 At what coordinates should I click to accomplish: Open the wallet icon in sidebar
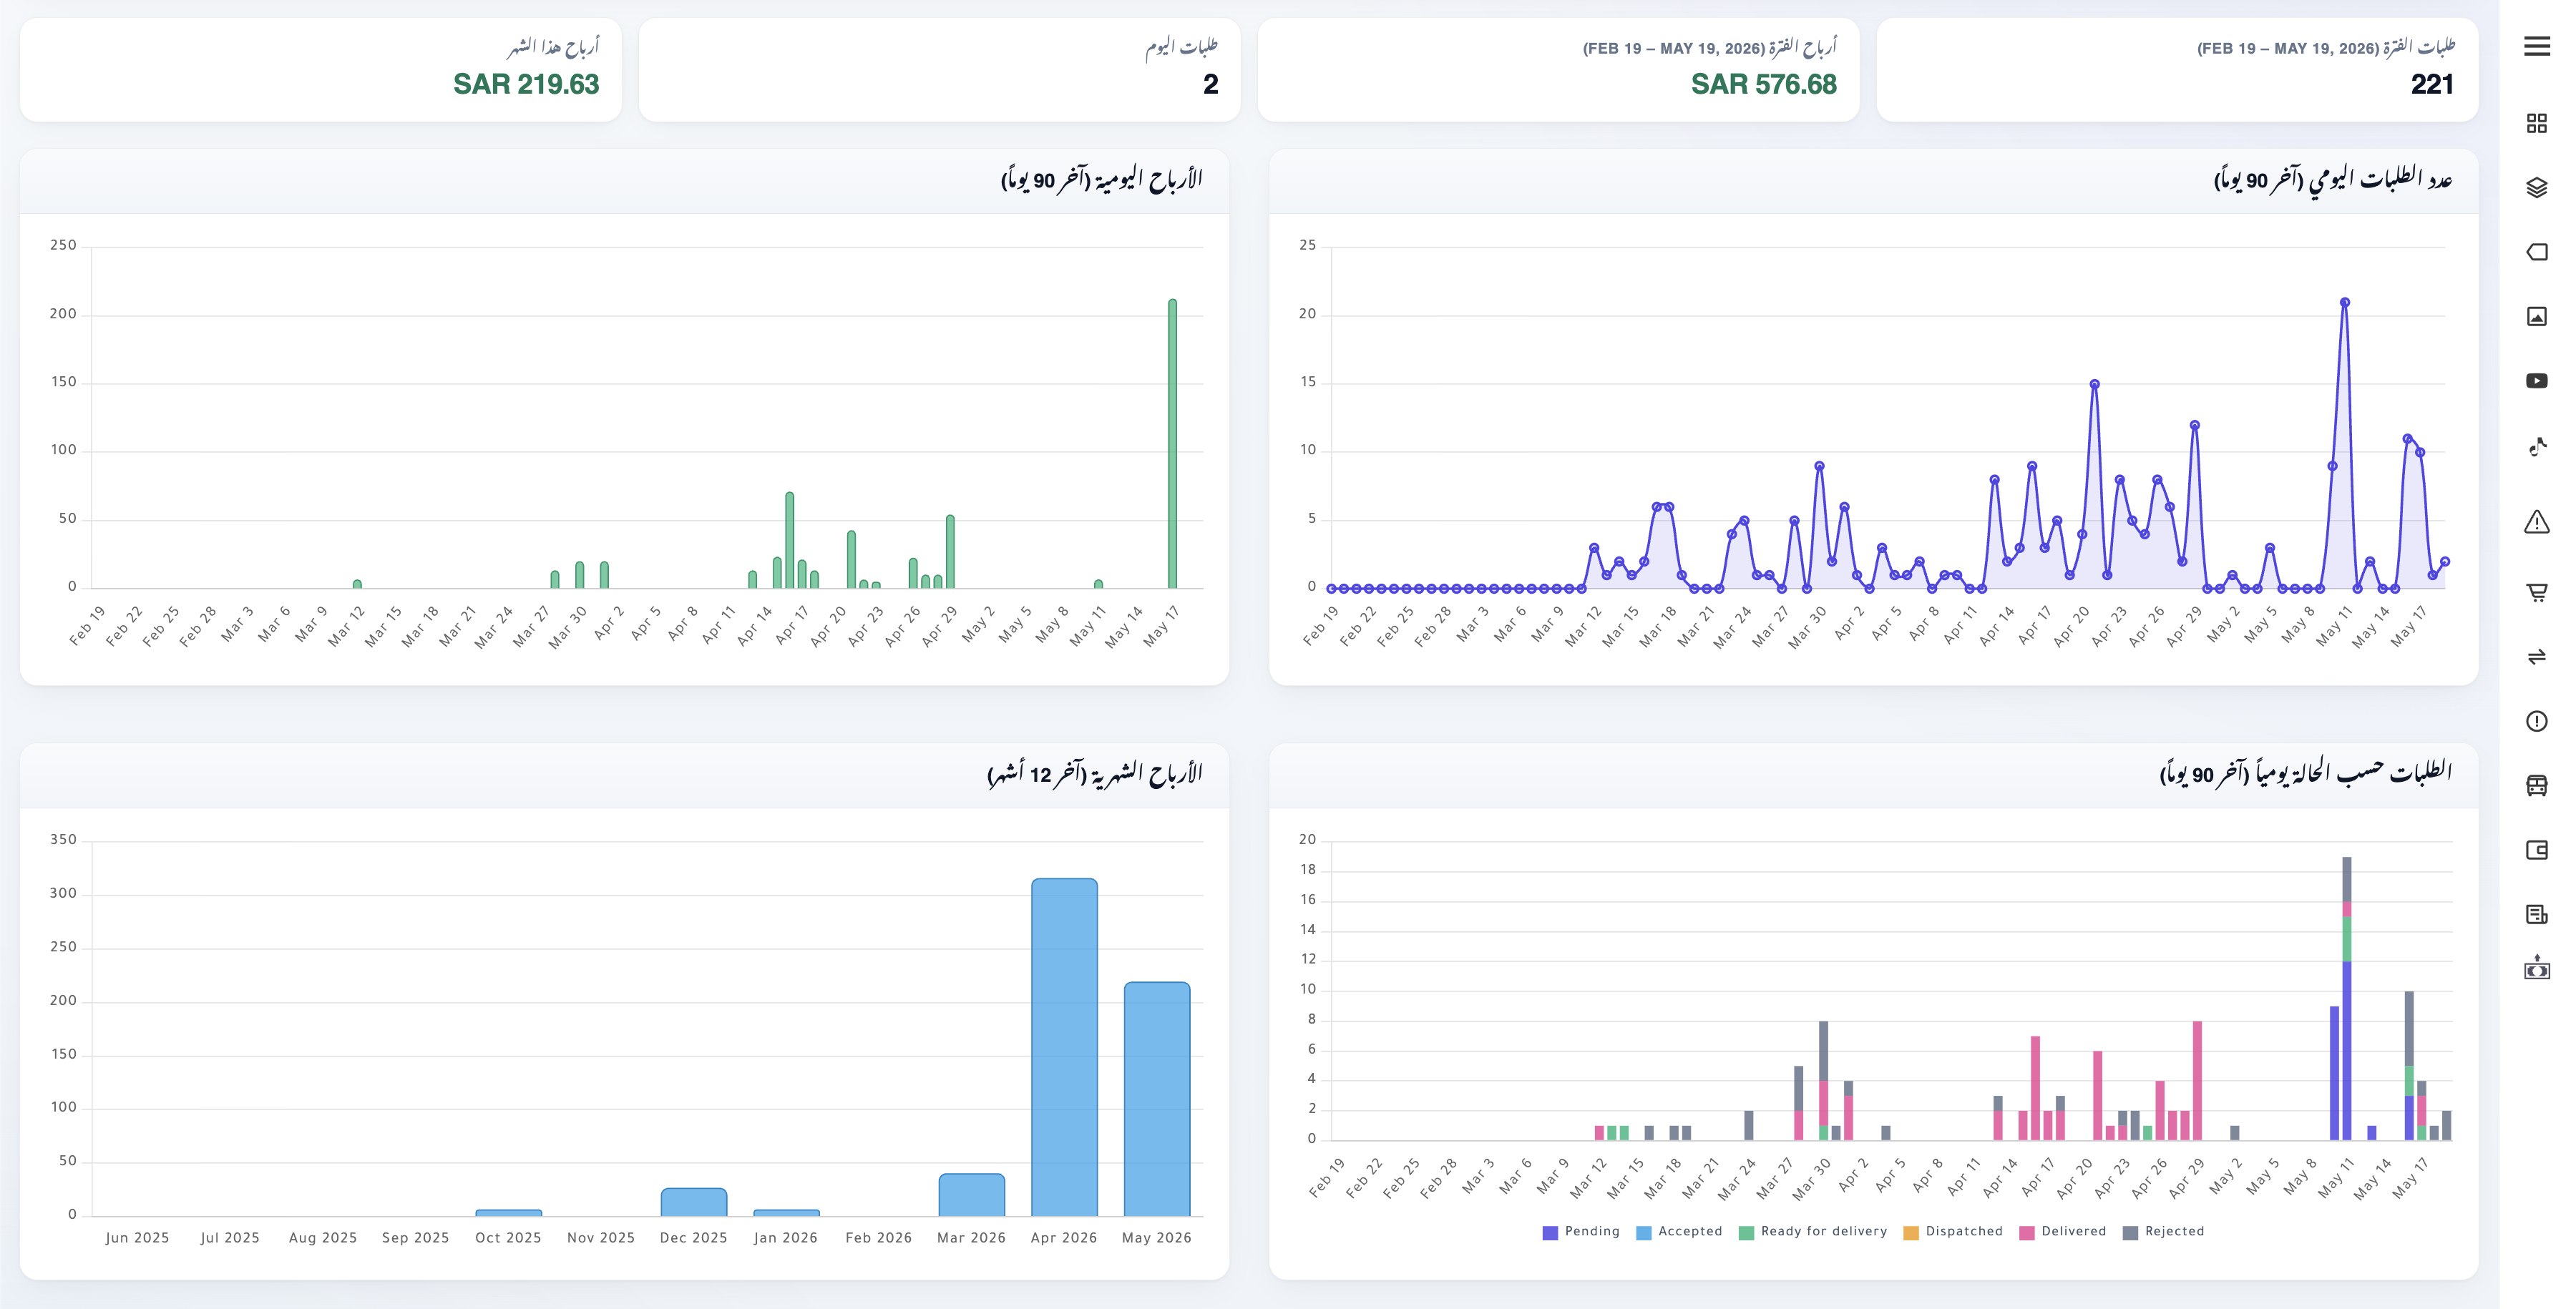click(2536, 850)
